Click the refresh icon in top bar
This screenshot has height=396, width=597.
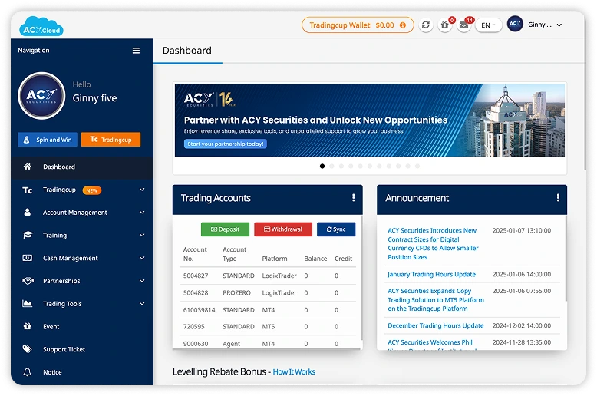(x=426, y=25)
